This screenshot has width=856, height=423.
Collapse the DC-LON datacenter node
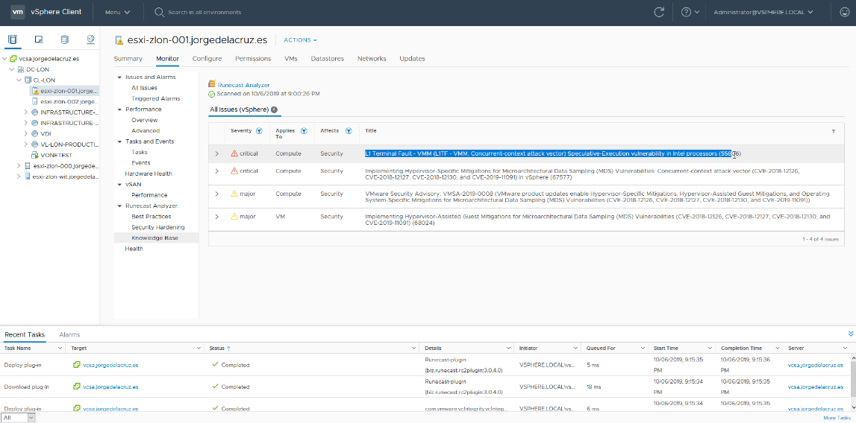click(12, 69)
